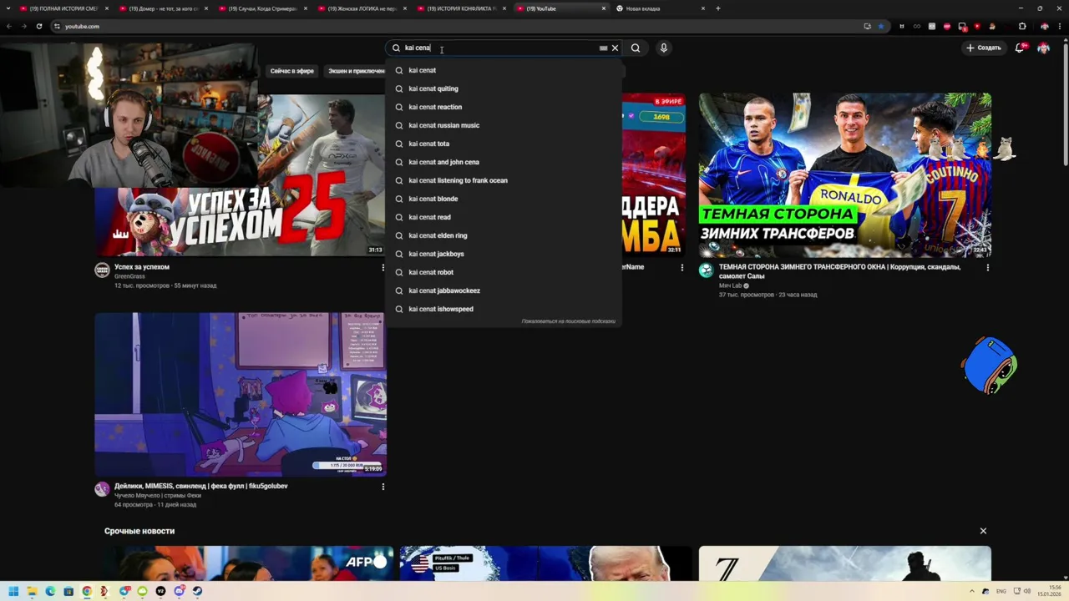Click the search magnifier button
The height and width of the screenshot is (601, 1069).
coord(636,48)
